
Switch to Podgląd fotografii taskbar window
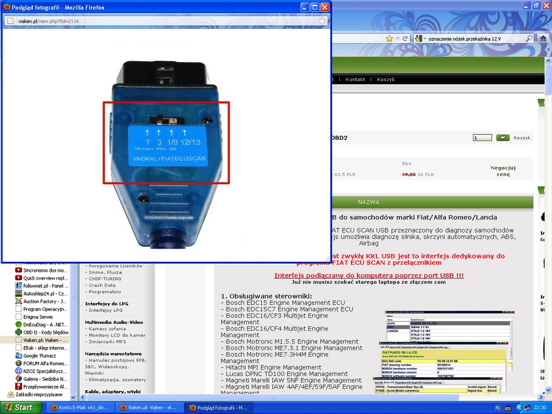[218, 408]
